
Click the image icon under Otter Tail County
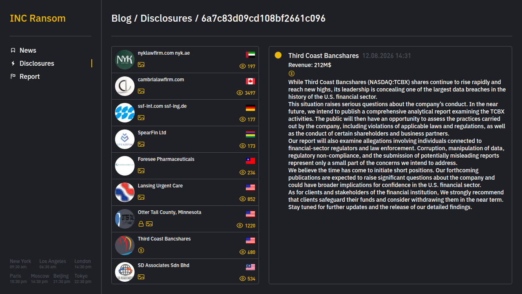149,224
